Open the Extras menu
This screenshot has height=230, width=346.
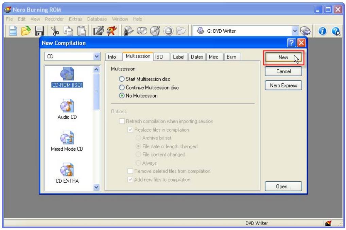point(75,19)
